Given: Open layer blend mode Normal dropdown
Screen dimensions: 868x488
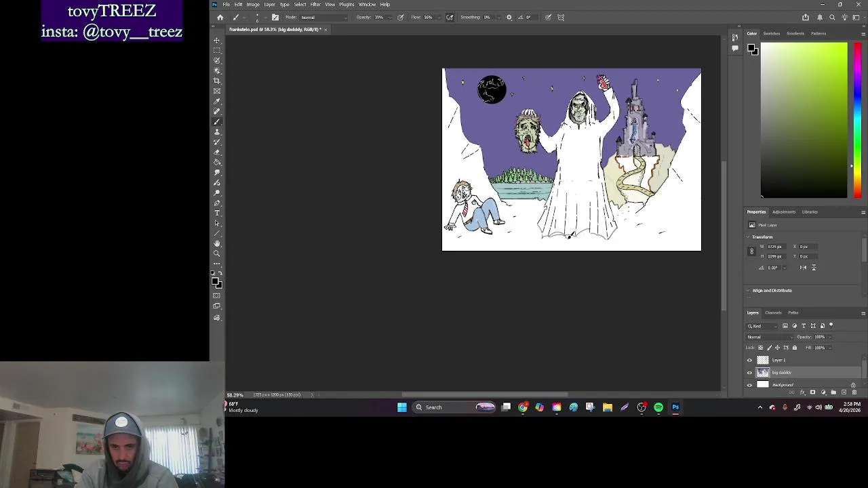Looking at the screenshot, I should [769, 337].
